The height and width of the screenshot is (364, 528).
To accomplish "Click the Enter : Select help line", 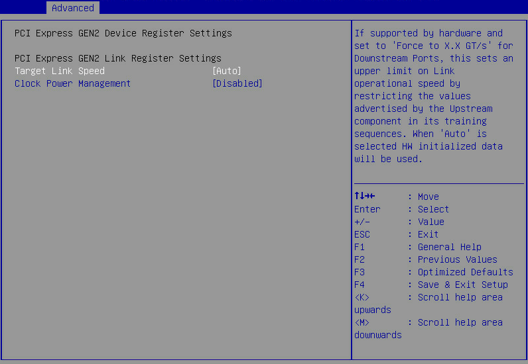I will 401,209.
